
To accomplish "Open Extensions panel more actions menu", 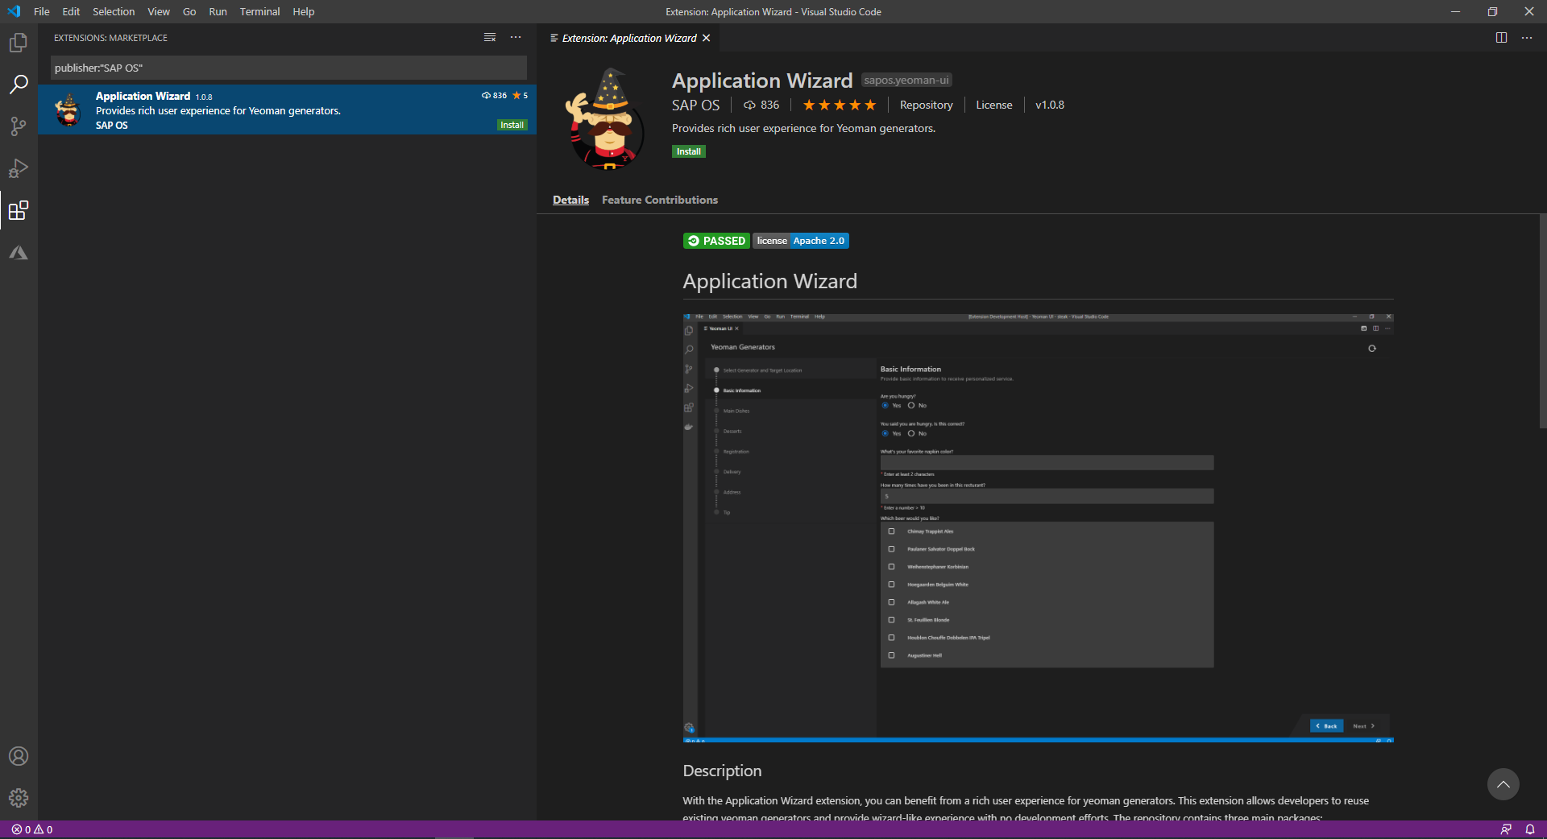I will coord(516,38).
